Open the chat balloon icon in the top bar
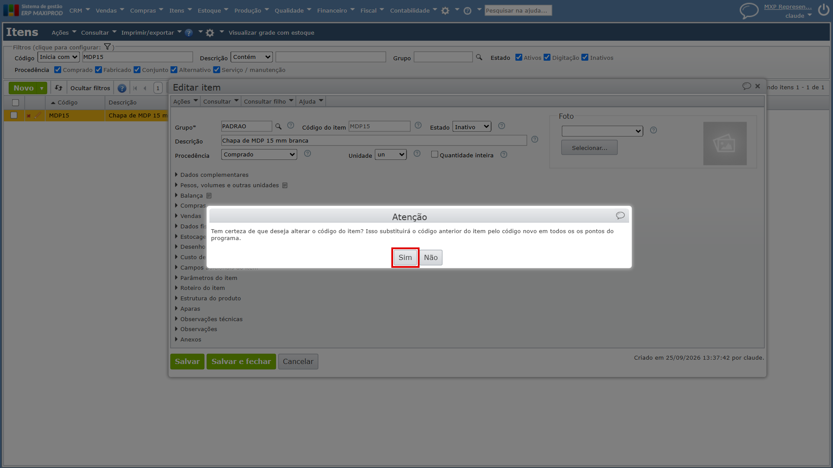 pyautogui.click(x=749, y=10)
